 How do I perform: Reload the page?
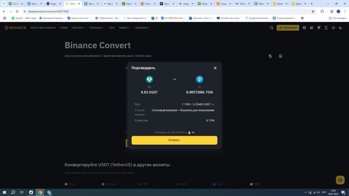17,11
